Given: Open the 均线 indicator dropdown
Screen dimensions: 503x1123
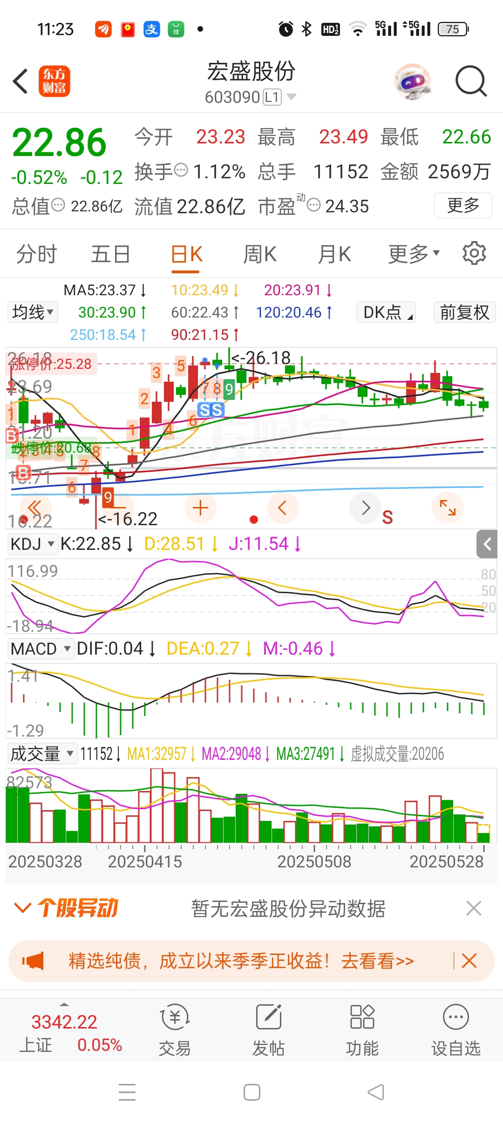Looking at the screenshot, I should tap(33, 312).
